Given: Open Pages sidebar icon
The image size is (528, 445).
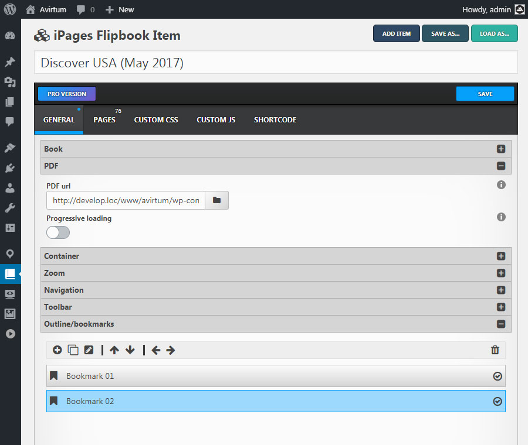Looking at the screenshot, I should [x=10, y=101].
